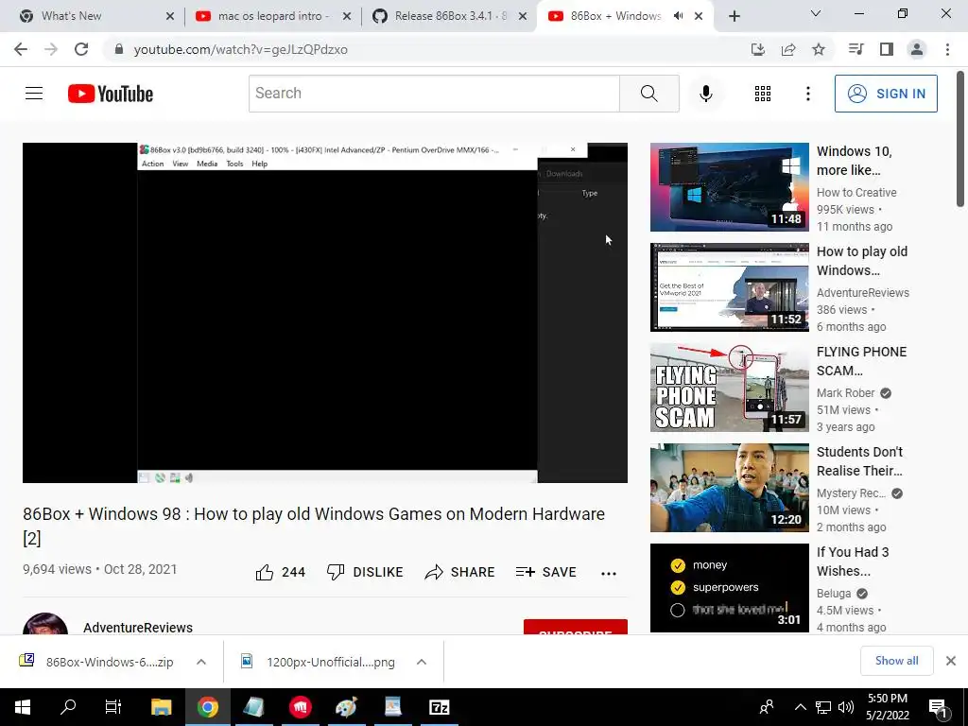Viewport: 968px width, 726px height.
Task: Dislike the video
Action: [365, 572]
